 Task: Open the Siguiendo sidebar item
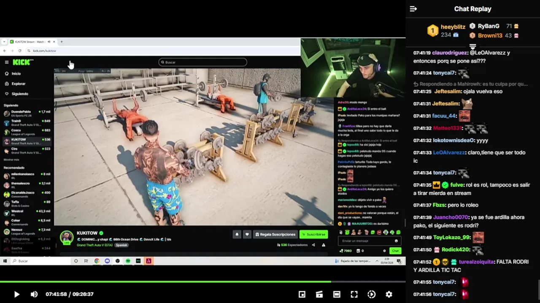[16, 94]
